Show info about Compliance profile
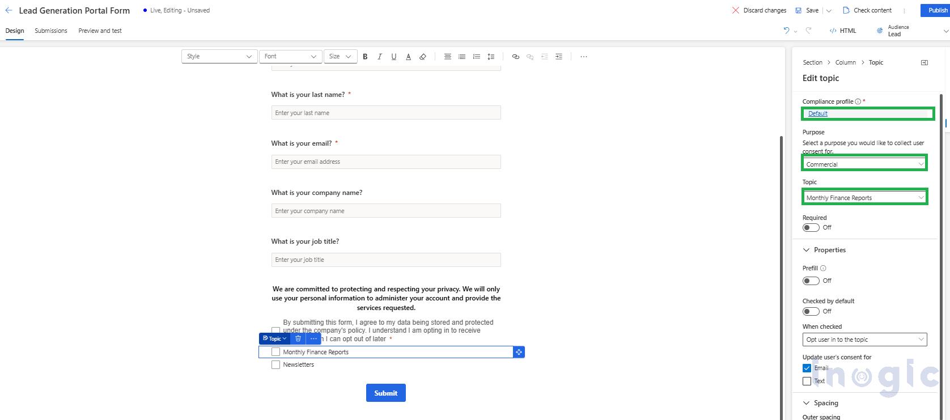 point(858,101)
